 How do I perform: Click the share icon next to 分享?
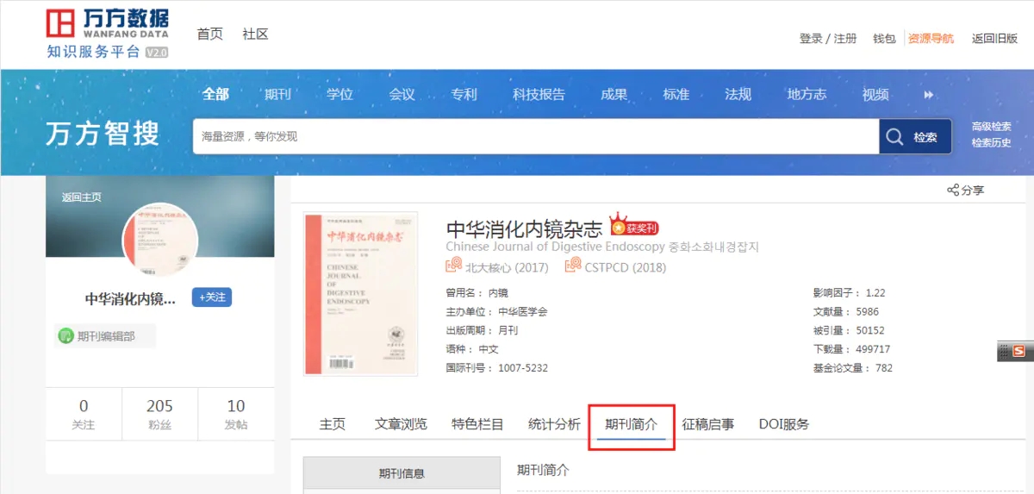pos(953,190)
